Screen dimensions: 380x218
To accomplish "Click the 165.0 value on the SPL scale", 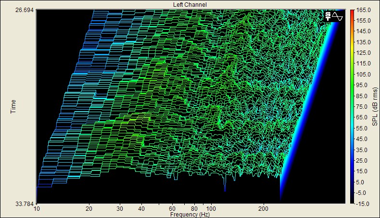I will tap(363, 10).
